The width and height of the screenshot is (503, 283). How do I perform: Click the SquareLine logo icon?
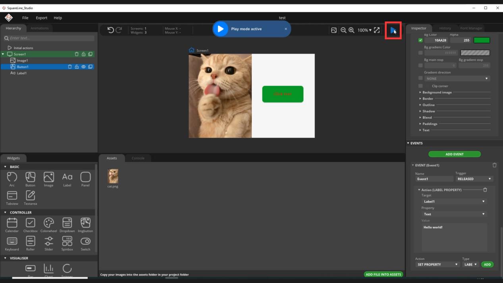pyautogui.click(x=8, y=17)
